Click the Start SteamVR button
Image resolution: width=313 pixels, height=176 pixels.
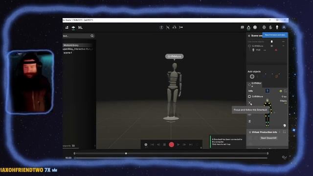tap(268, 138)
